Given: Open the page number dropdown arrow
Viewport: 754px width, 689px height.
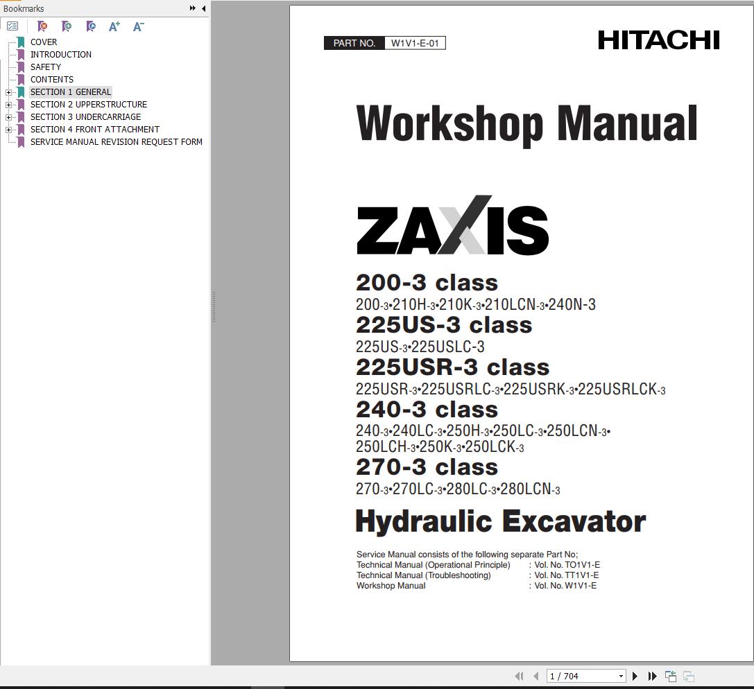Looking at the screenshot, I should click(x=621, y=677).
